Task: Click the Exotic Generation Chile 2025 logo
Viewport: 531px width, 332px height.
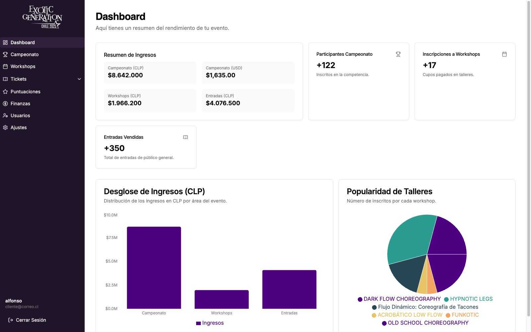Action: [x=42, y=17]
